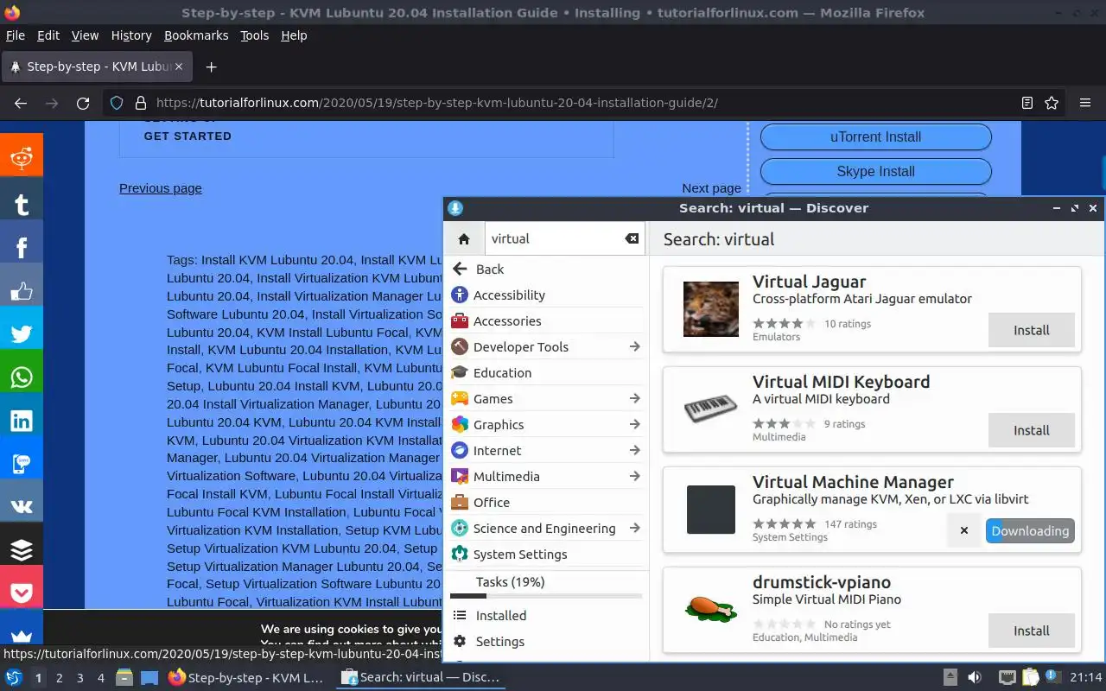Toggle Firefox reader view icon
1106x691 pixels.
tap(1027, 103)
